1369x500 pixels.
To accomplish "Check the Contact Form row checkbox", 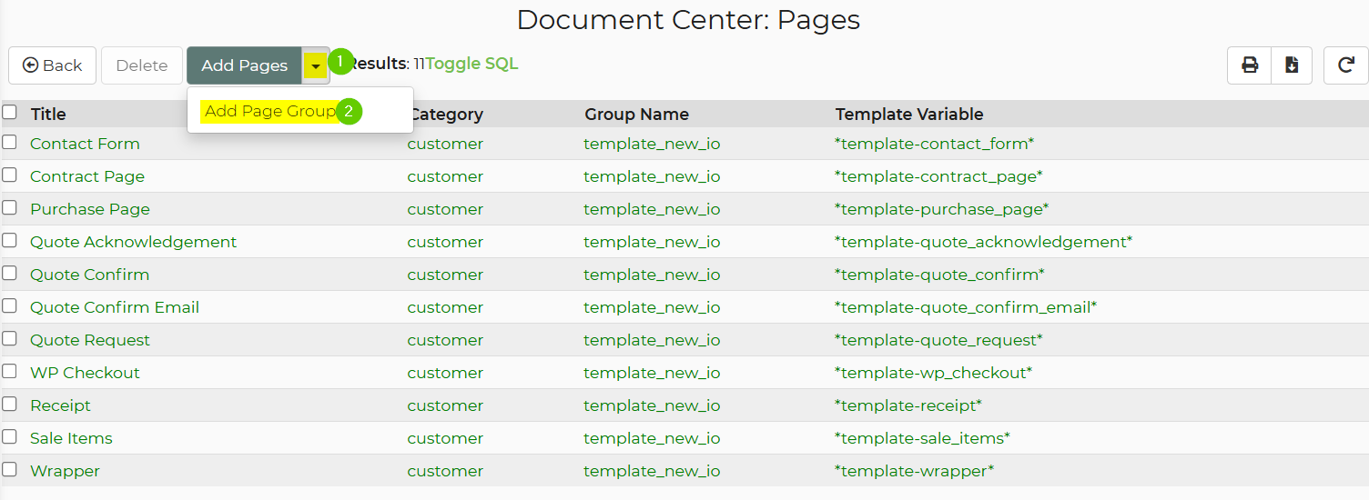I will pyautogui.click(x=9, y=142).
